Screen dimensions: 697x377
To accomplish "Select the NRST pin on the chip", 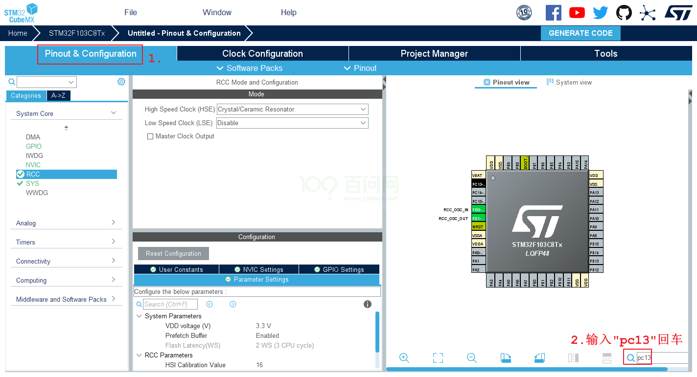I will click(478, 227).
